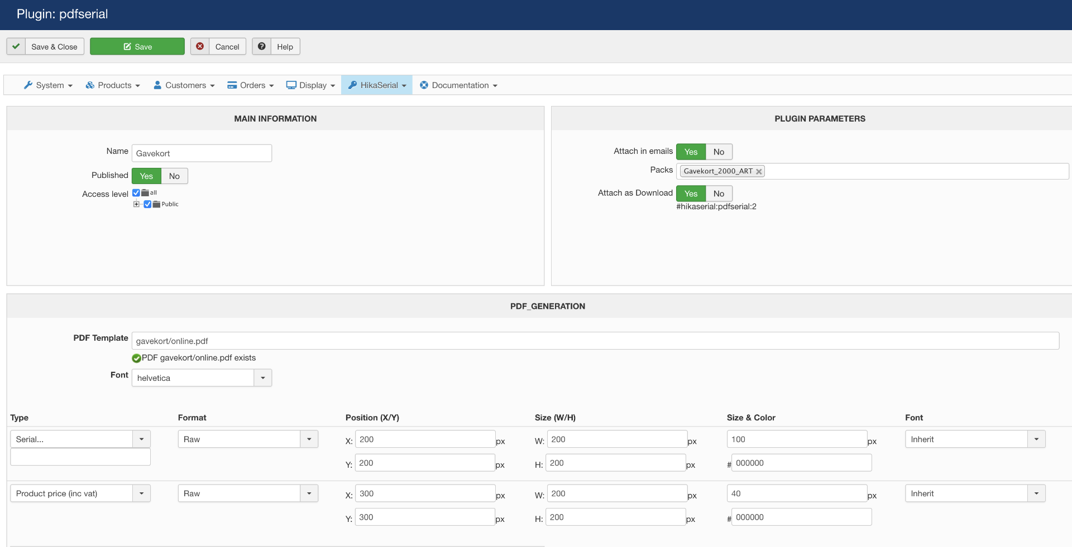Remove the Gavekort_2000_ART pack tag
The image size is (1072, 547).
point(759,172)
